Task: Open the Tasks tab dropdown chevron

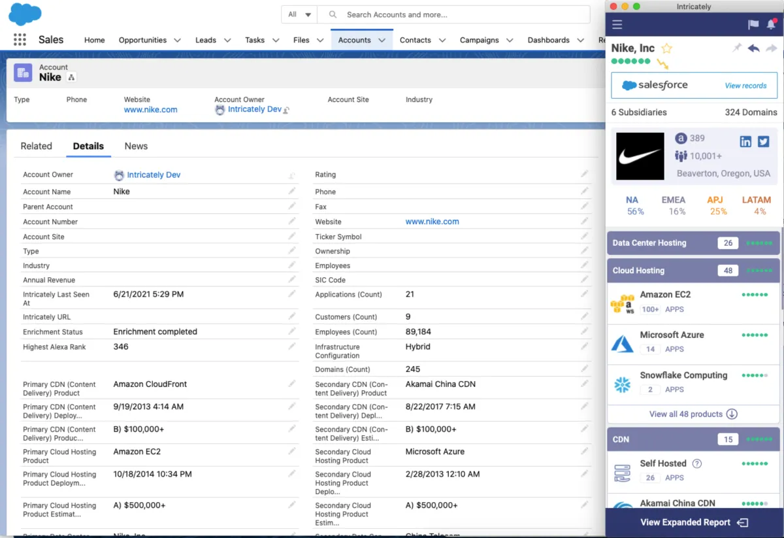Action: [276, 41]
